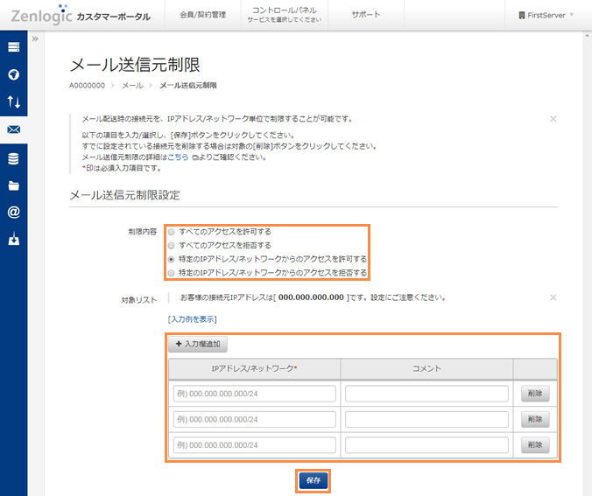
Task: Select すべてのアクセスを拒否する radio
Action: coord(171,246)
